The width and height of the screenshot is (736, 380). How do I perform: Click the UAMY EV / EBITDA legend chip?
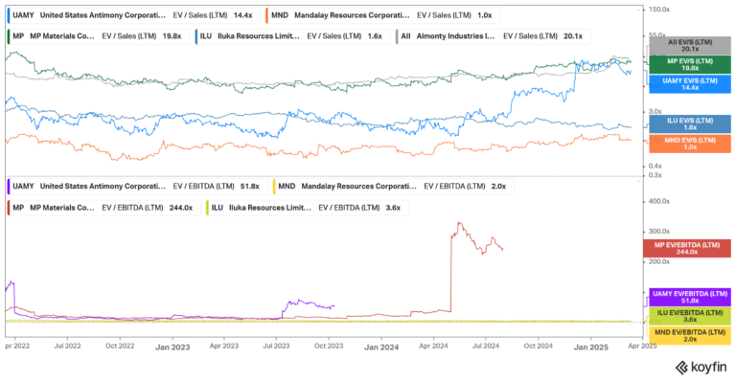tap(137, 186)
